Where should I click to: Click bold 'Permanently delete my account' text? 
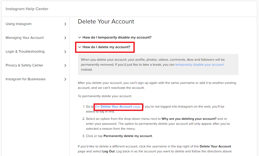[128, 136]
